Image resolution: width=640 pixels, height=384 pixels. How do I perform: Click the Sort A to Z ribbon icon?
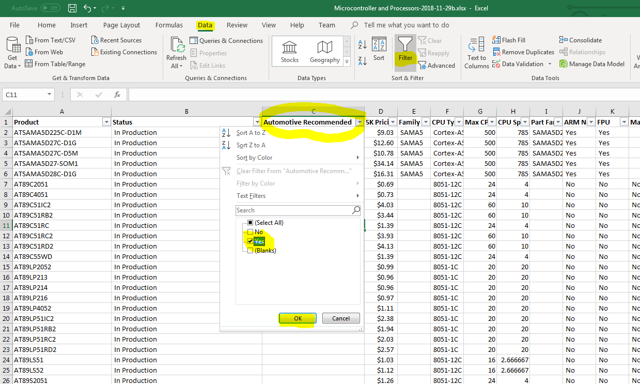tap(363, 45)
